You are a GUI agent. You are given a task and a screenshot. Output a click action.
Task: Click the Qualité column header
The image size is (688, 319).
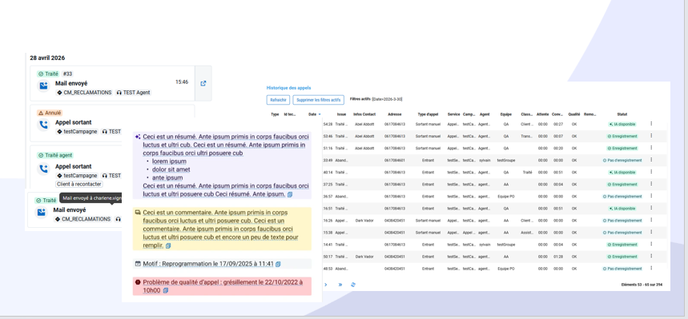[x=574, y=114]
